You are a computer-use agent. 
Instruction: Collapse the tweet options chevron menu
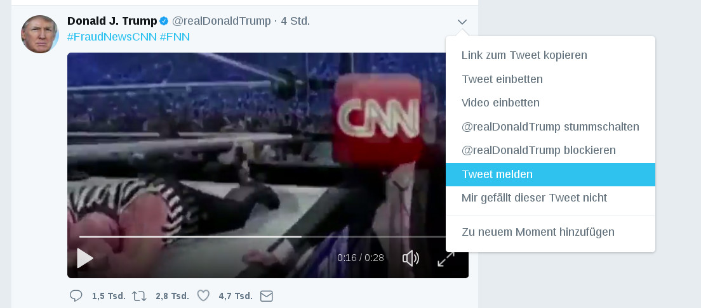(x=462, y=22)
